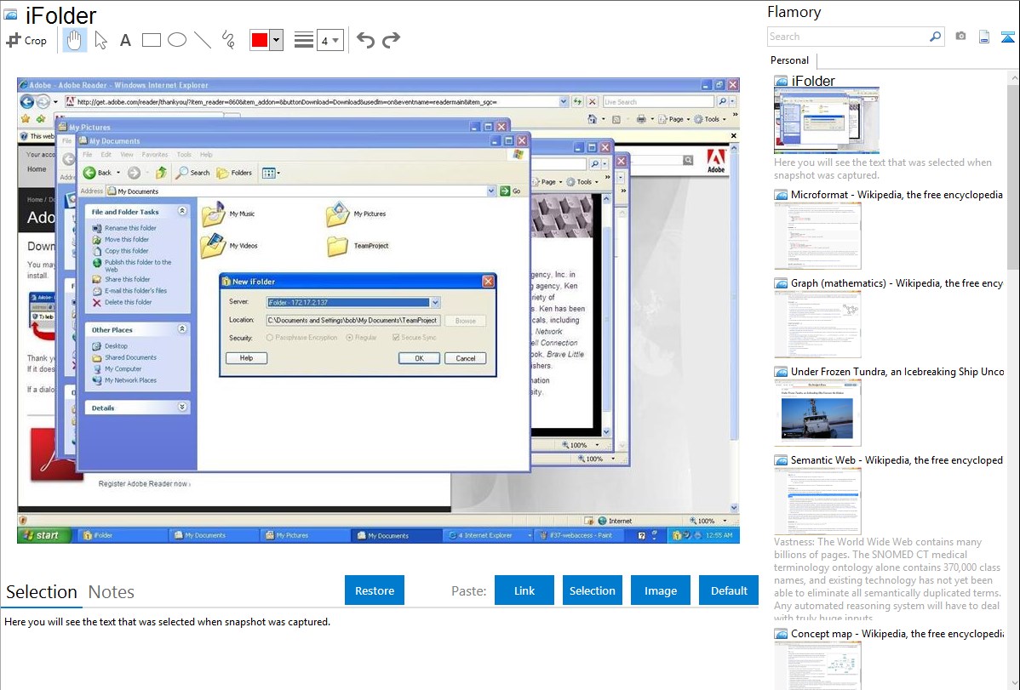Select the text annotation tool
The image size is (1020, 690).
(x=125, y=40)
